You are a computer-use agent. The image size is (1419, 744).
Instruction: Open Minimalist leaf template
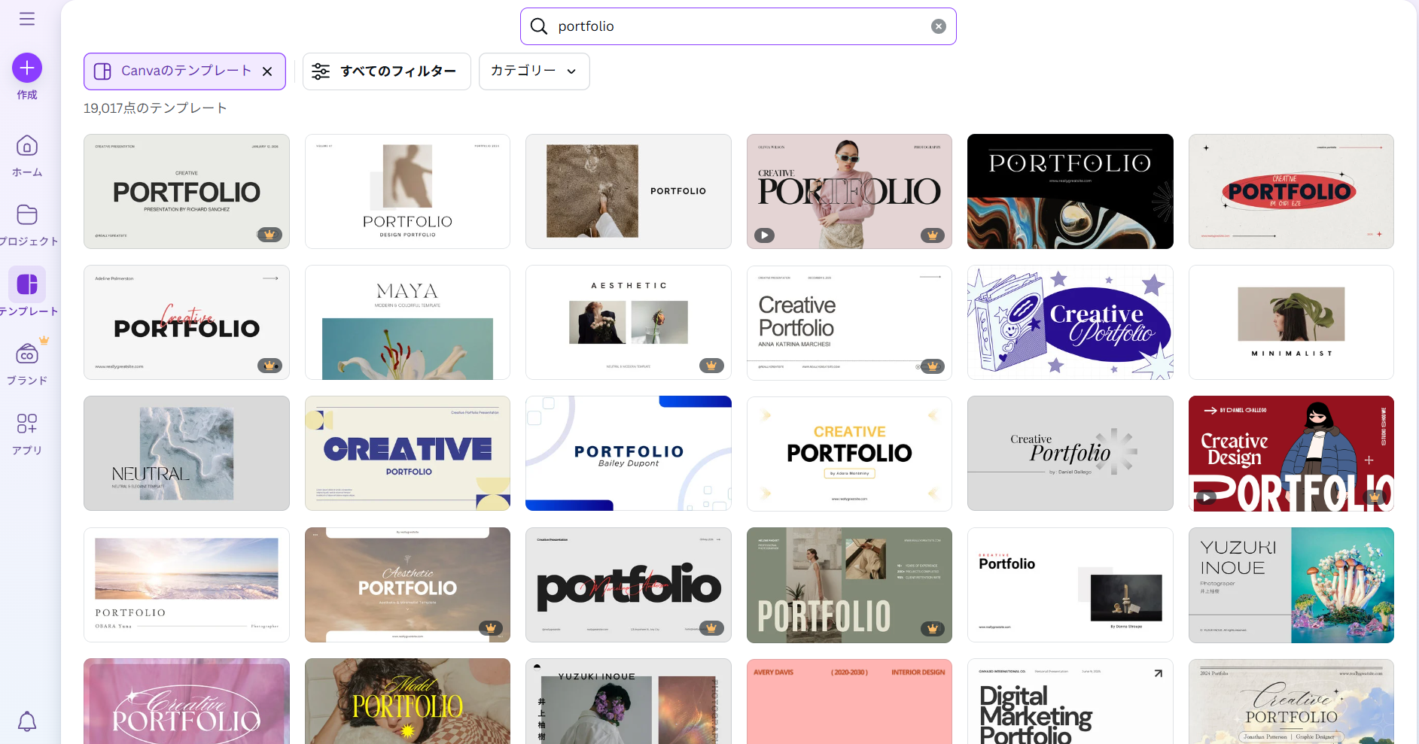(1291, 322)
